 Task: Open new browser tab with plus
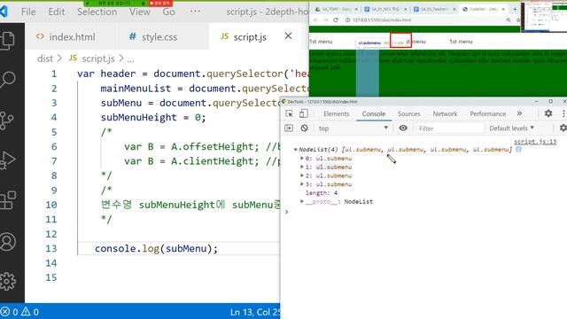click(515, 9)
